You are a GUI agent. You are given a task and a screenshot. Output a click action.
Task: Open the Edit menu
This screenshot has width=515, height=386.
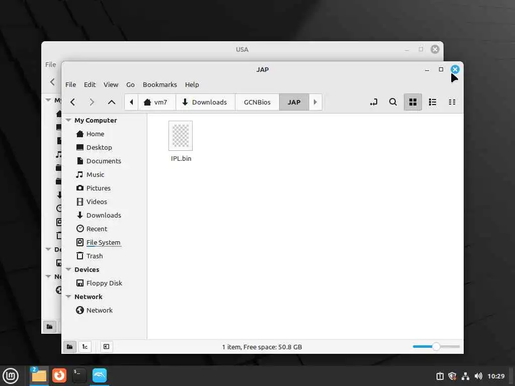pyautogui.click(x=90, y=84)
